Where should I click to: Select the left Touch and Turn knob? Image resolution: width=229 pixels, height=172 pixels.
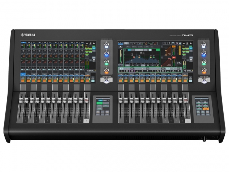click(x=106, y=80)
